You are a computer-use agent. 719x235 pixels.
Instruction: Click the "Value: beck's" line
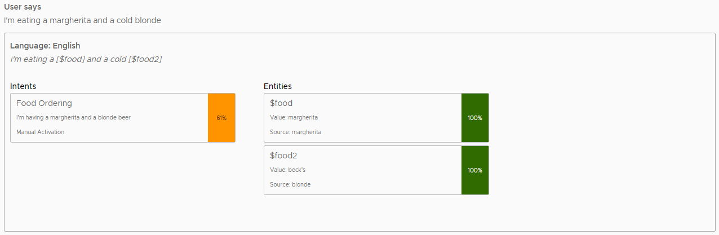pyautogui.click(x=287, y=170)
